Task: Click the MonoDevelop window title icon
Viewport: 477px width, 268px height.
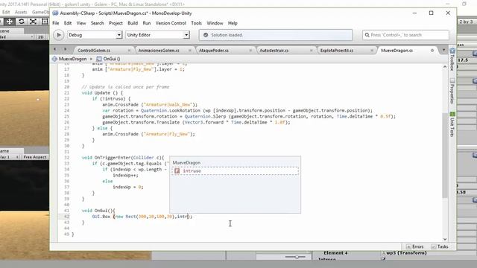Action: pos(55,13)
